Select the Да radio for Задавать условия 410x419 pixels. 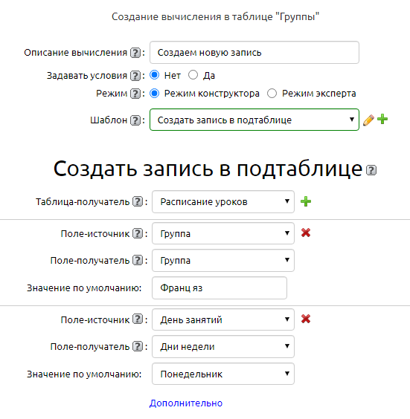[x=193, y=75]
